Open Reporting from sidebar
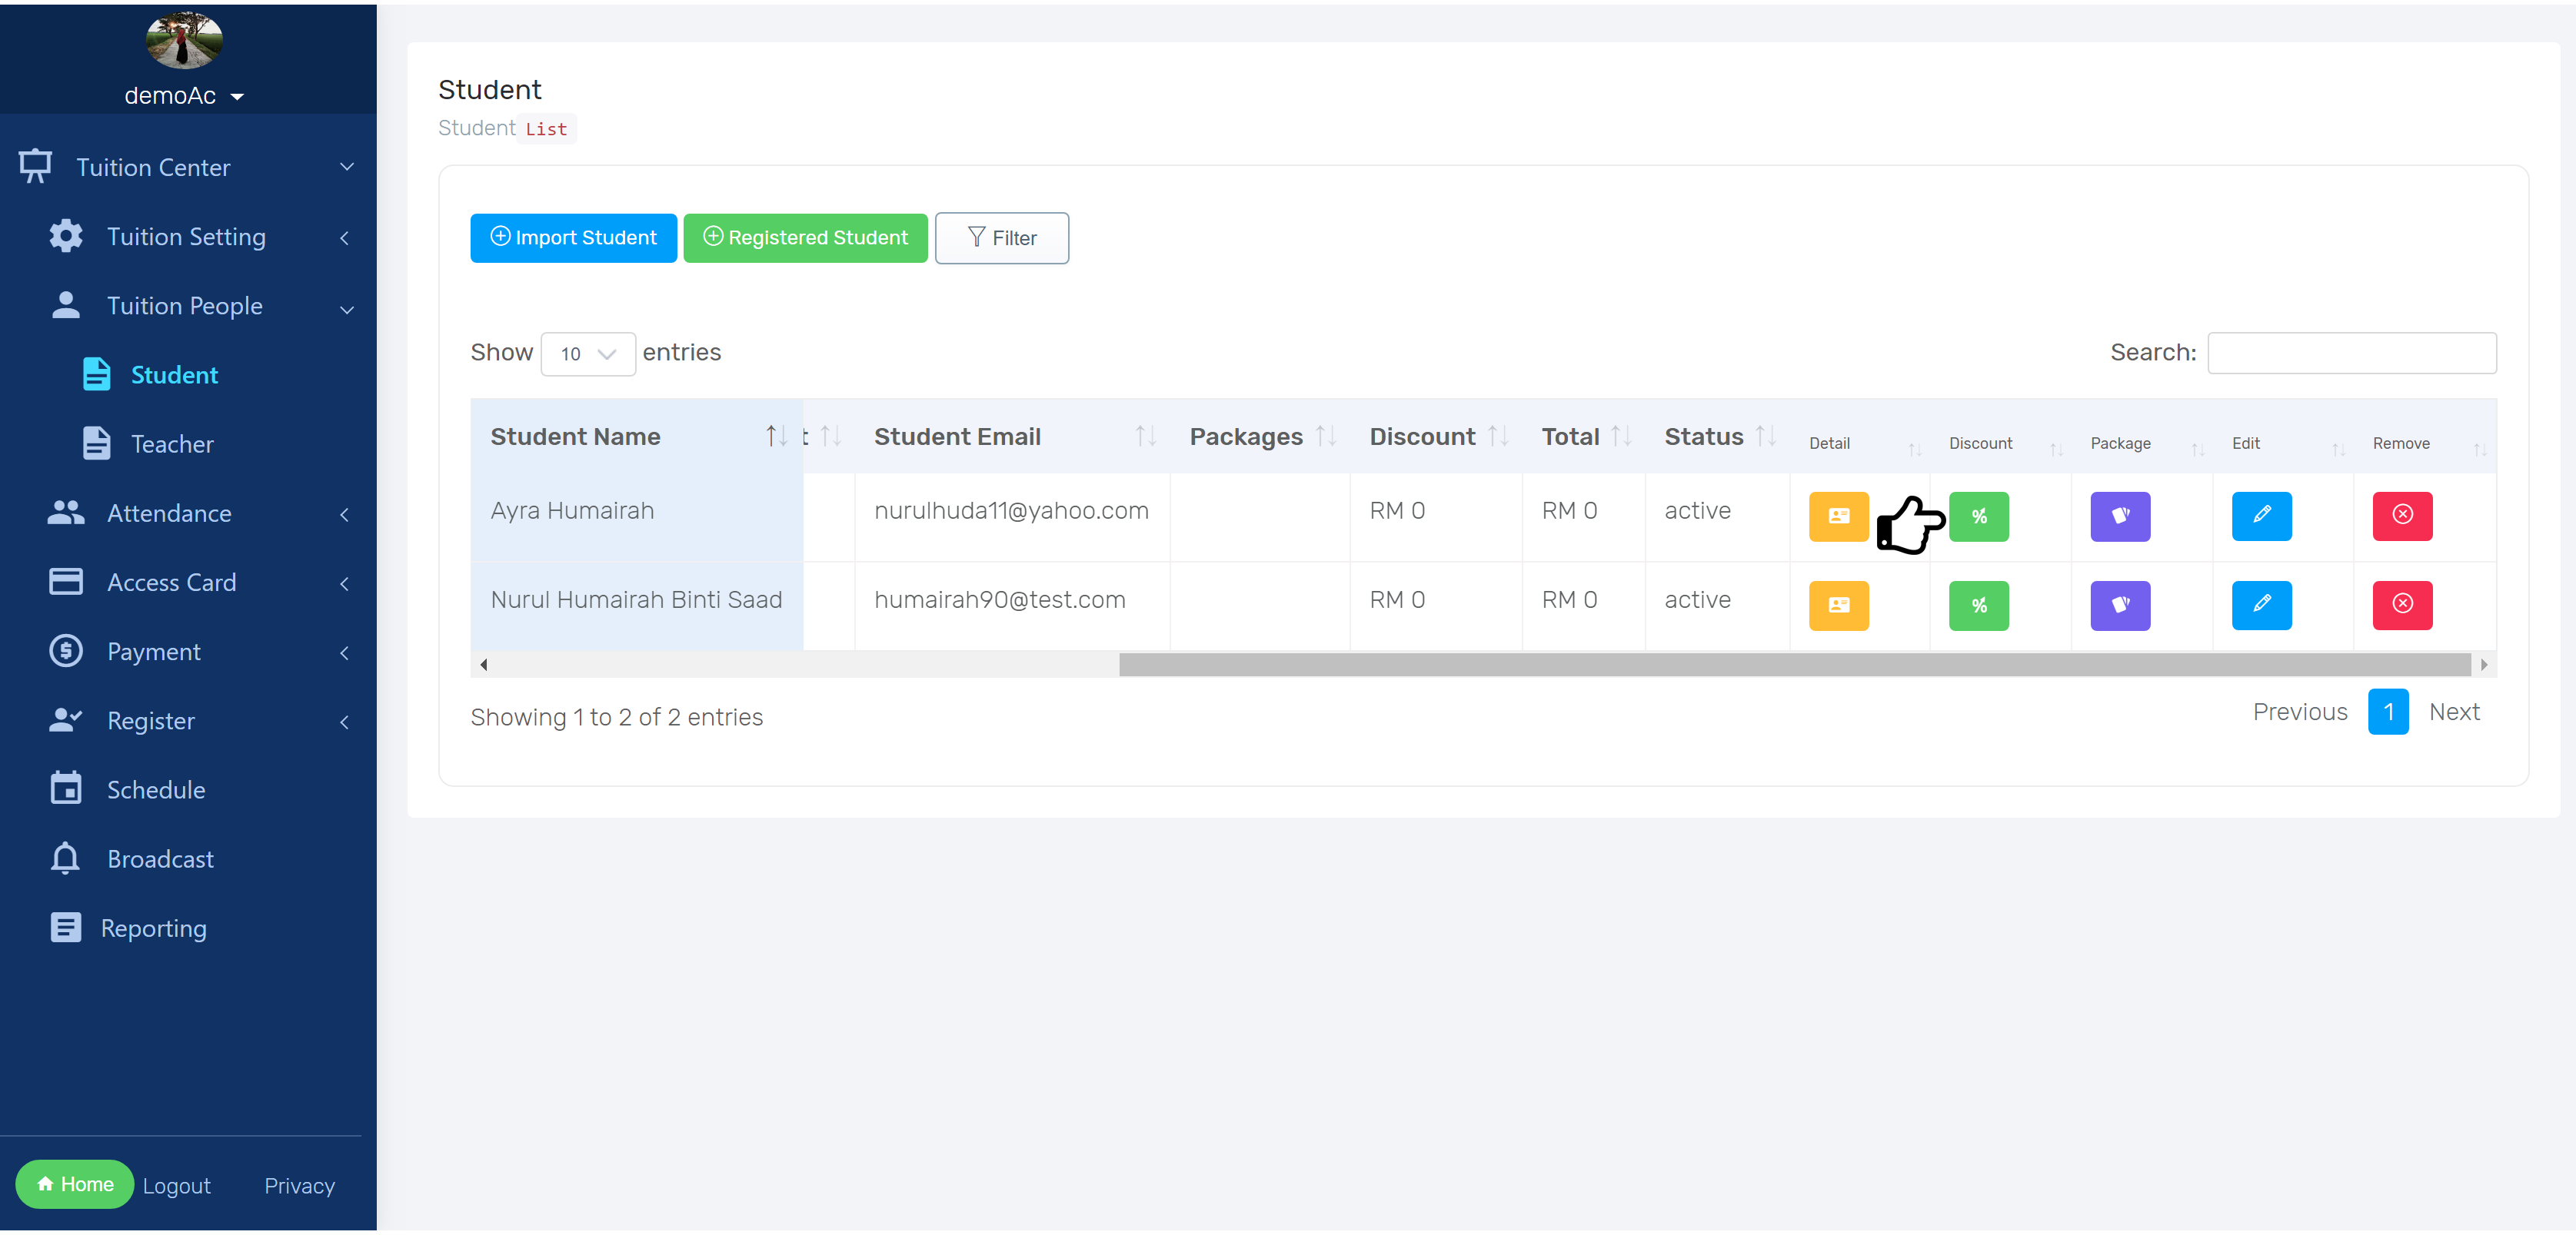The width and height of the screenshot is (2576, 1235). tap(153, 928)
